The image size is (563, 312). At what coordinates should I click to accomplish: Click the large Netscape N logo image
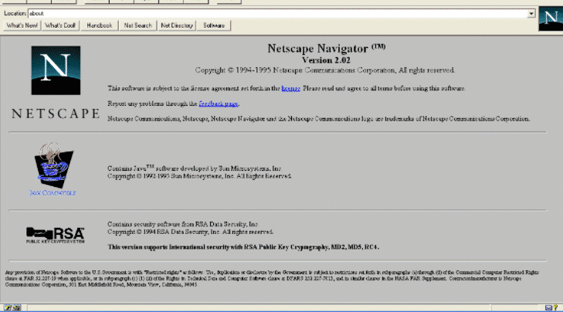click(56, 70)
